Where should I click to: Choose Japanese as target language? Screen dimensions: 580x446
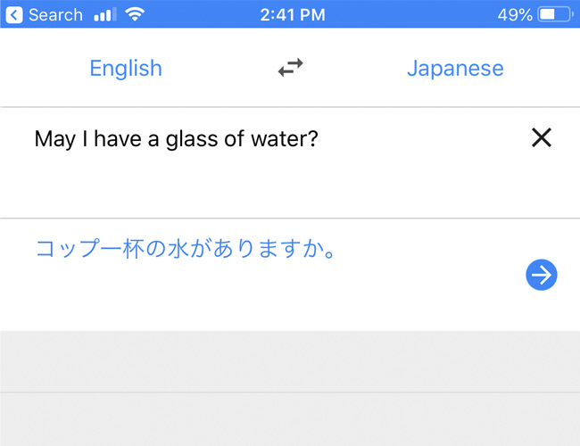(455, 69)
